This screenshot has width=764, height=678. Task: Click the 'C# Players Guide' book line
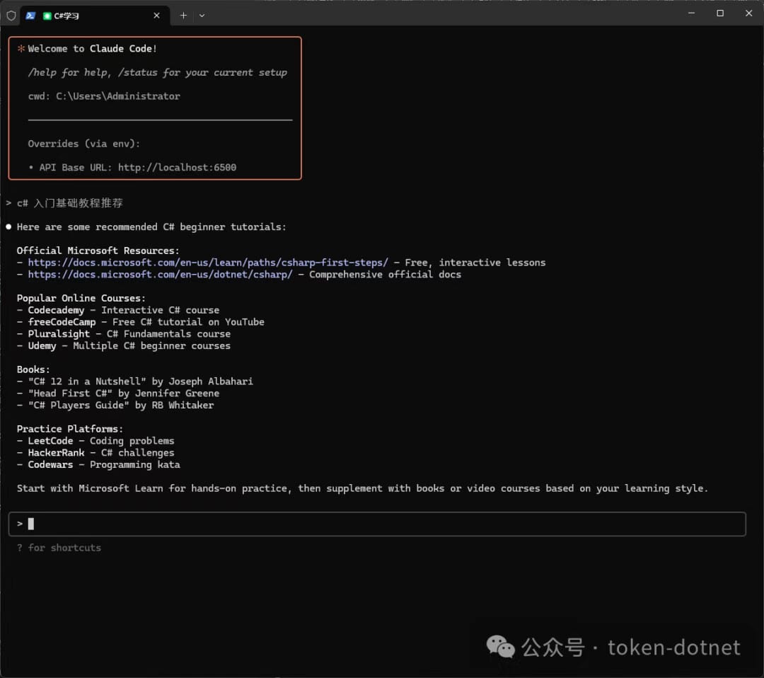tap(115, 405)
